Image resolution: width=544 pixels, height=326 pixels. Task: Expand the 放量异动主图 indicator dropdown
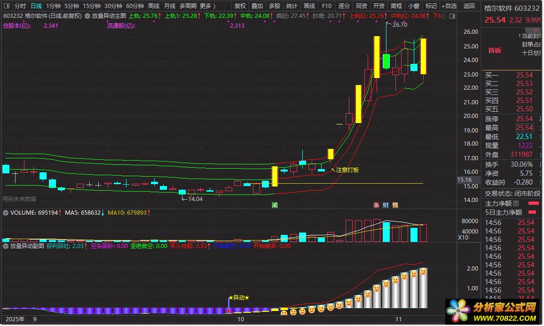tap(87, 16)
